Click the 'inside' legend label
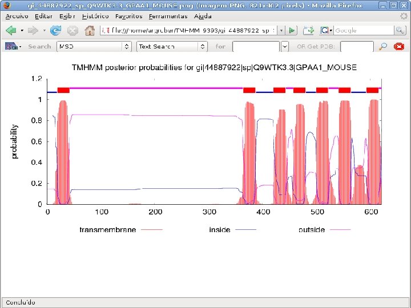 tap(220, 230)
